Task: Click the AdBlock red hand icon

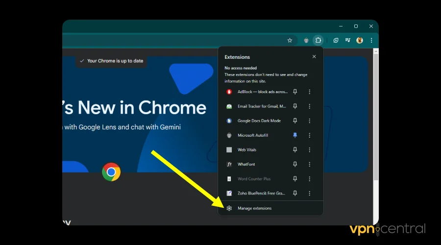Action: coord(229,92)
